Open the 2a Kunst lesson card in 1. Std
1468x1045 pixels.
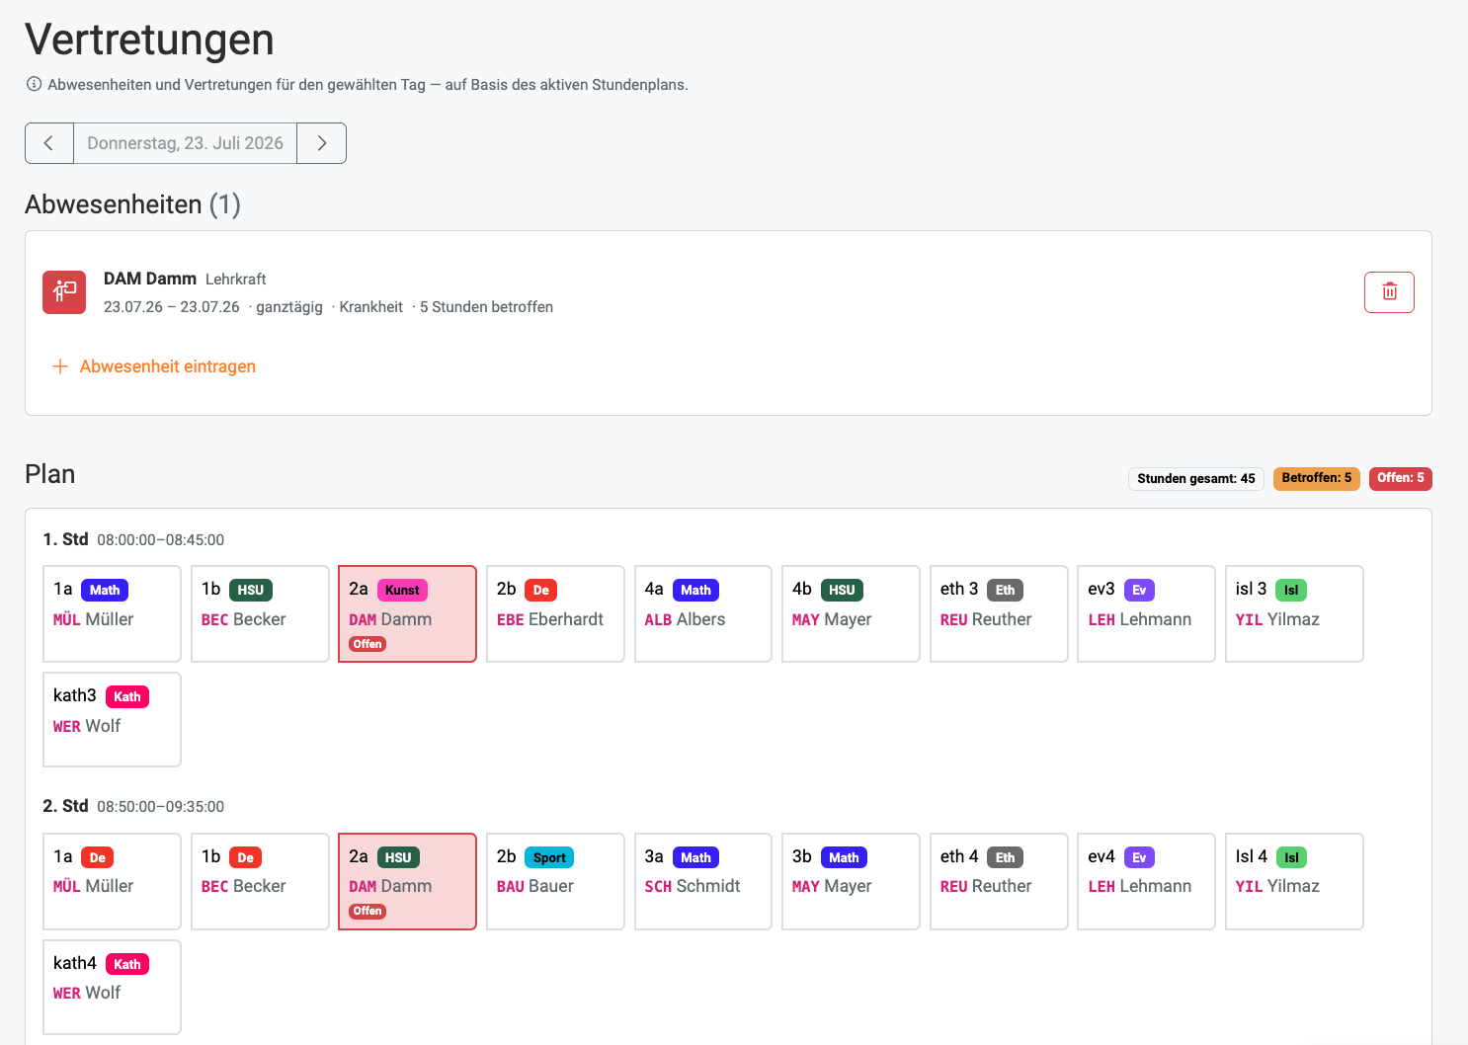(407, 613)
